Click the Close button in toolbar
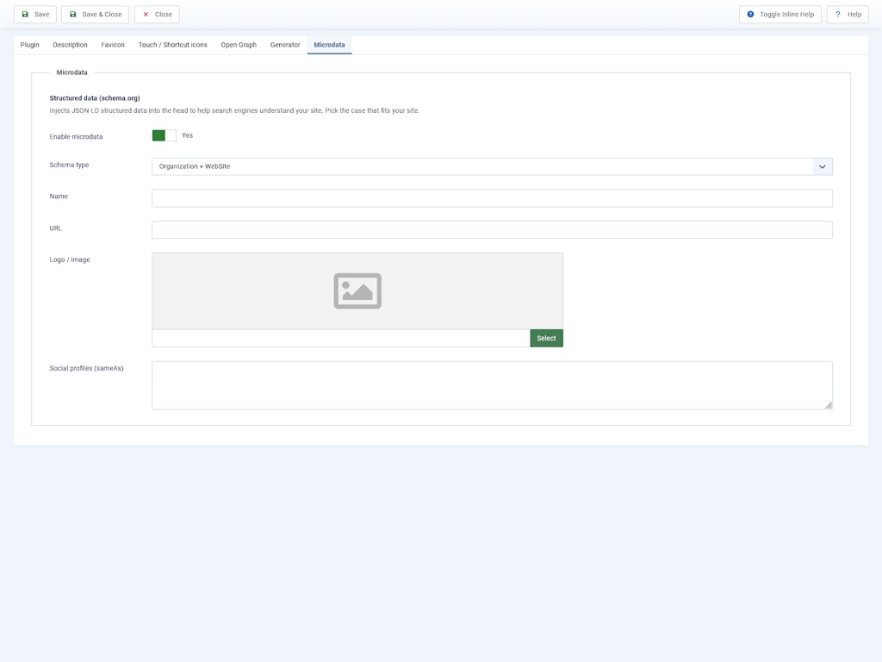Viewport: 882px width, 662px height. tap(157, 14)
